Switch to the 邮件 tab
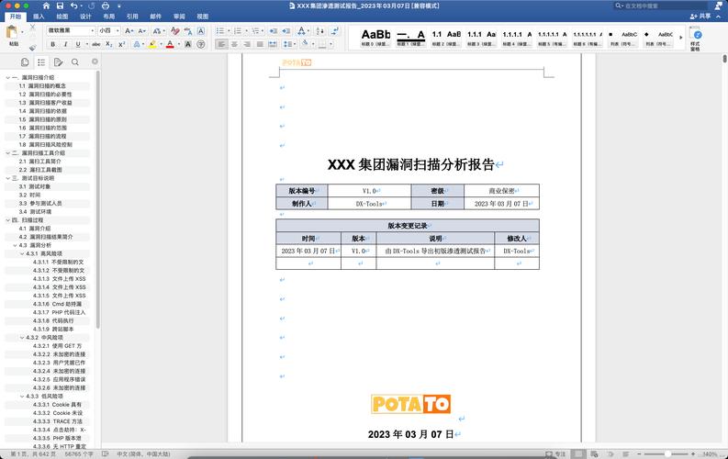 (155, 17)
